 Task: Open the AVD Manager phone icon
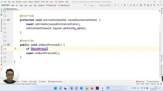[151, 5]
